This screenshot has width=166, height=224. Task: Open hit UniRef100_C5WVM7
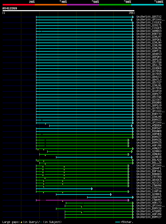(149, 200)
